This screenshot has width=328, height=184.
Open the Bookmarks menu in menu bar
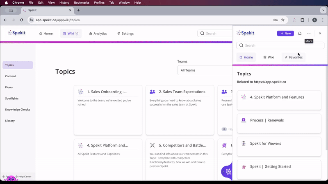(x=82, y=2)
